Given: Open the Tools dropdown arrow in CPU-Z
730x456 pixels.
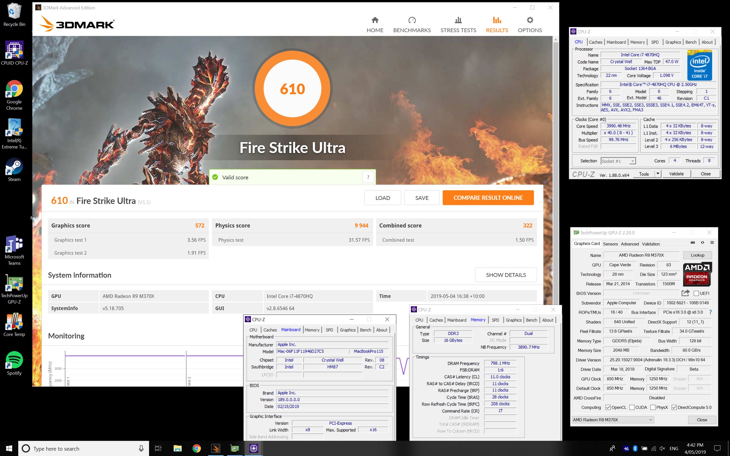Looking at the screenshot, I should [x=658, y=174].
